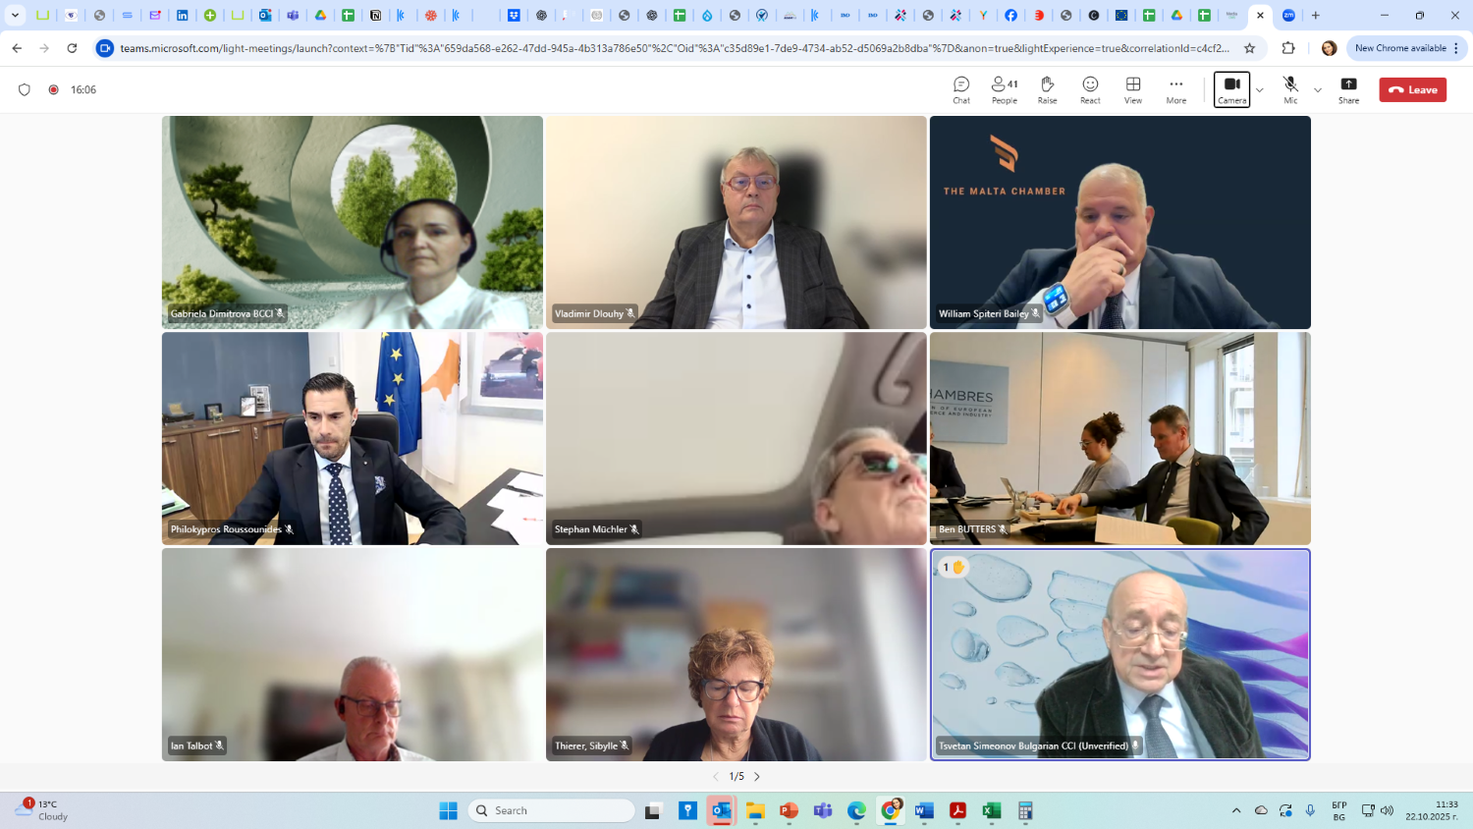Go to next page of participants

pos(757,776)
